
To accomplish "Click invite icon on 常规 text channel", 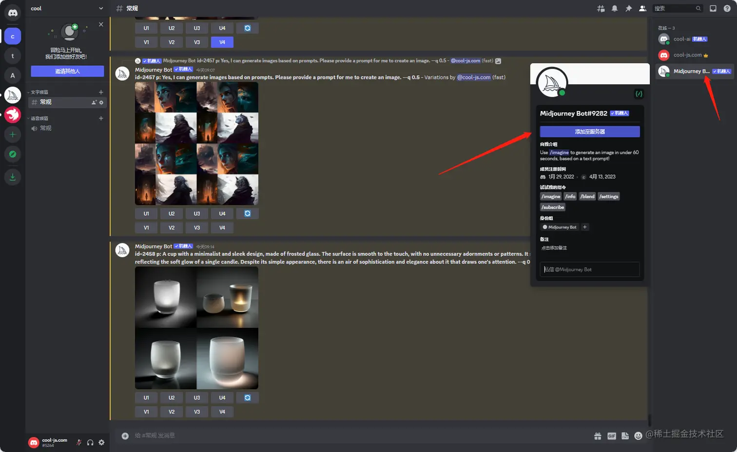I will [94, 102].
